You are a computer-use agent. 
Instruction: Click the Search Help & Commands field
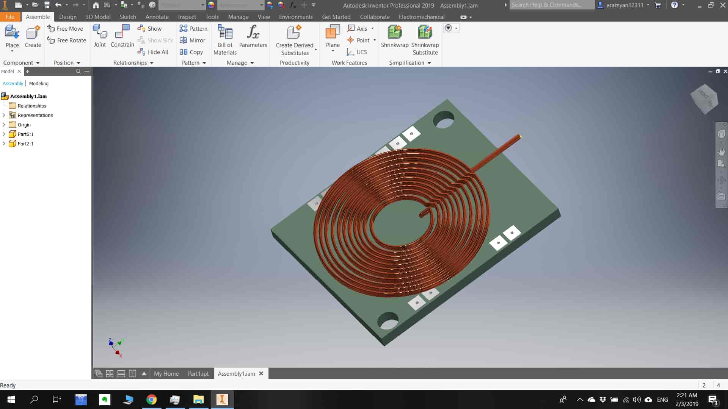point(551,5)
